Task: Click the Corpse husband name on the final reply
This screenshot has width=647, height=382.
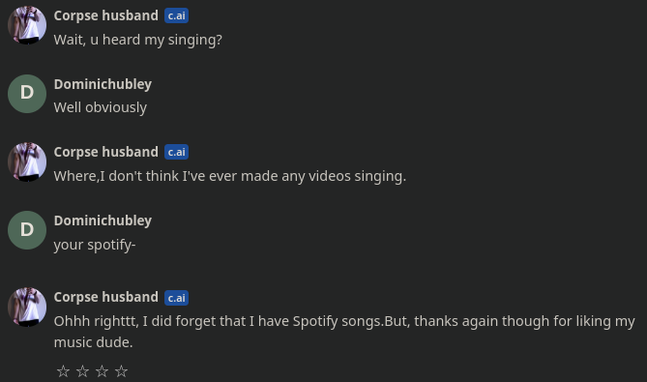Action: pos(106,297)
